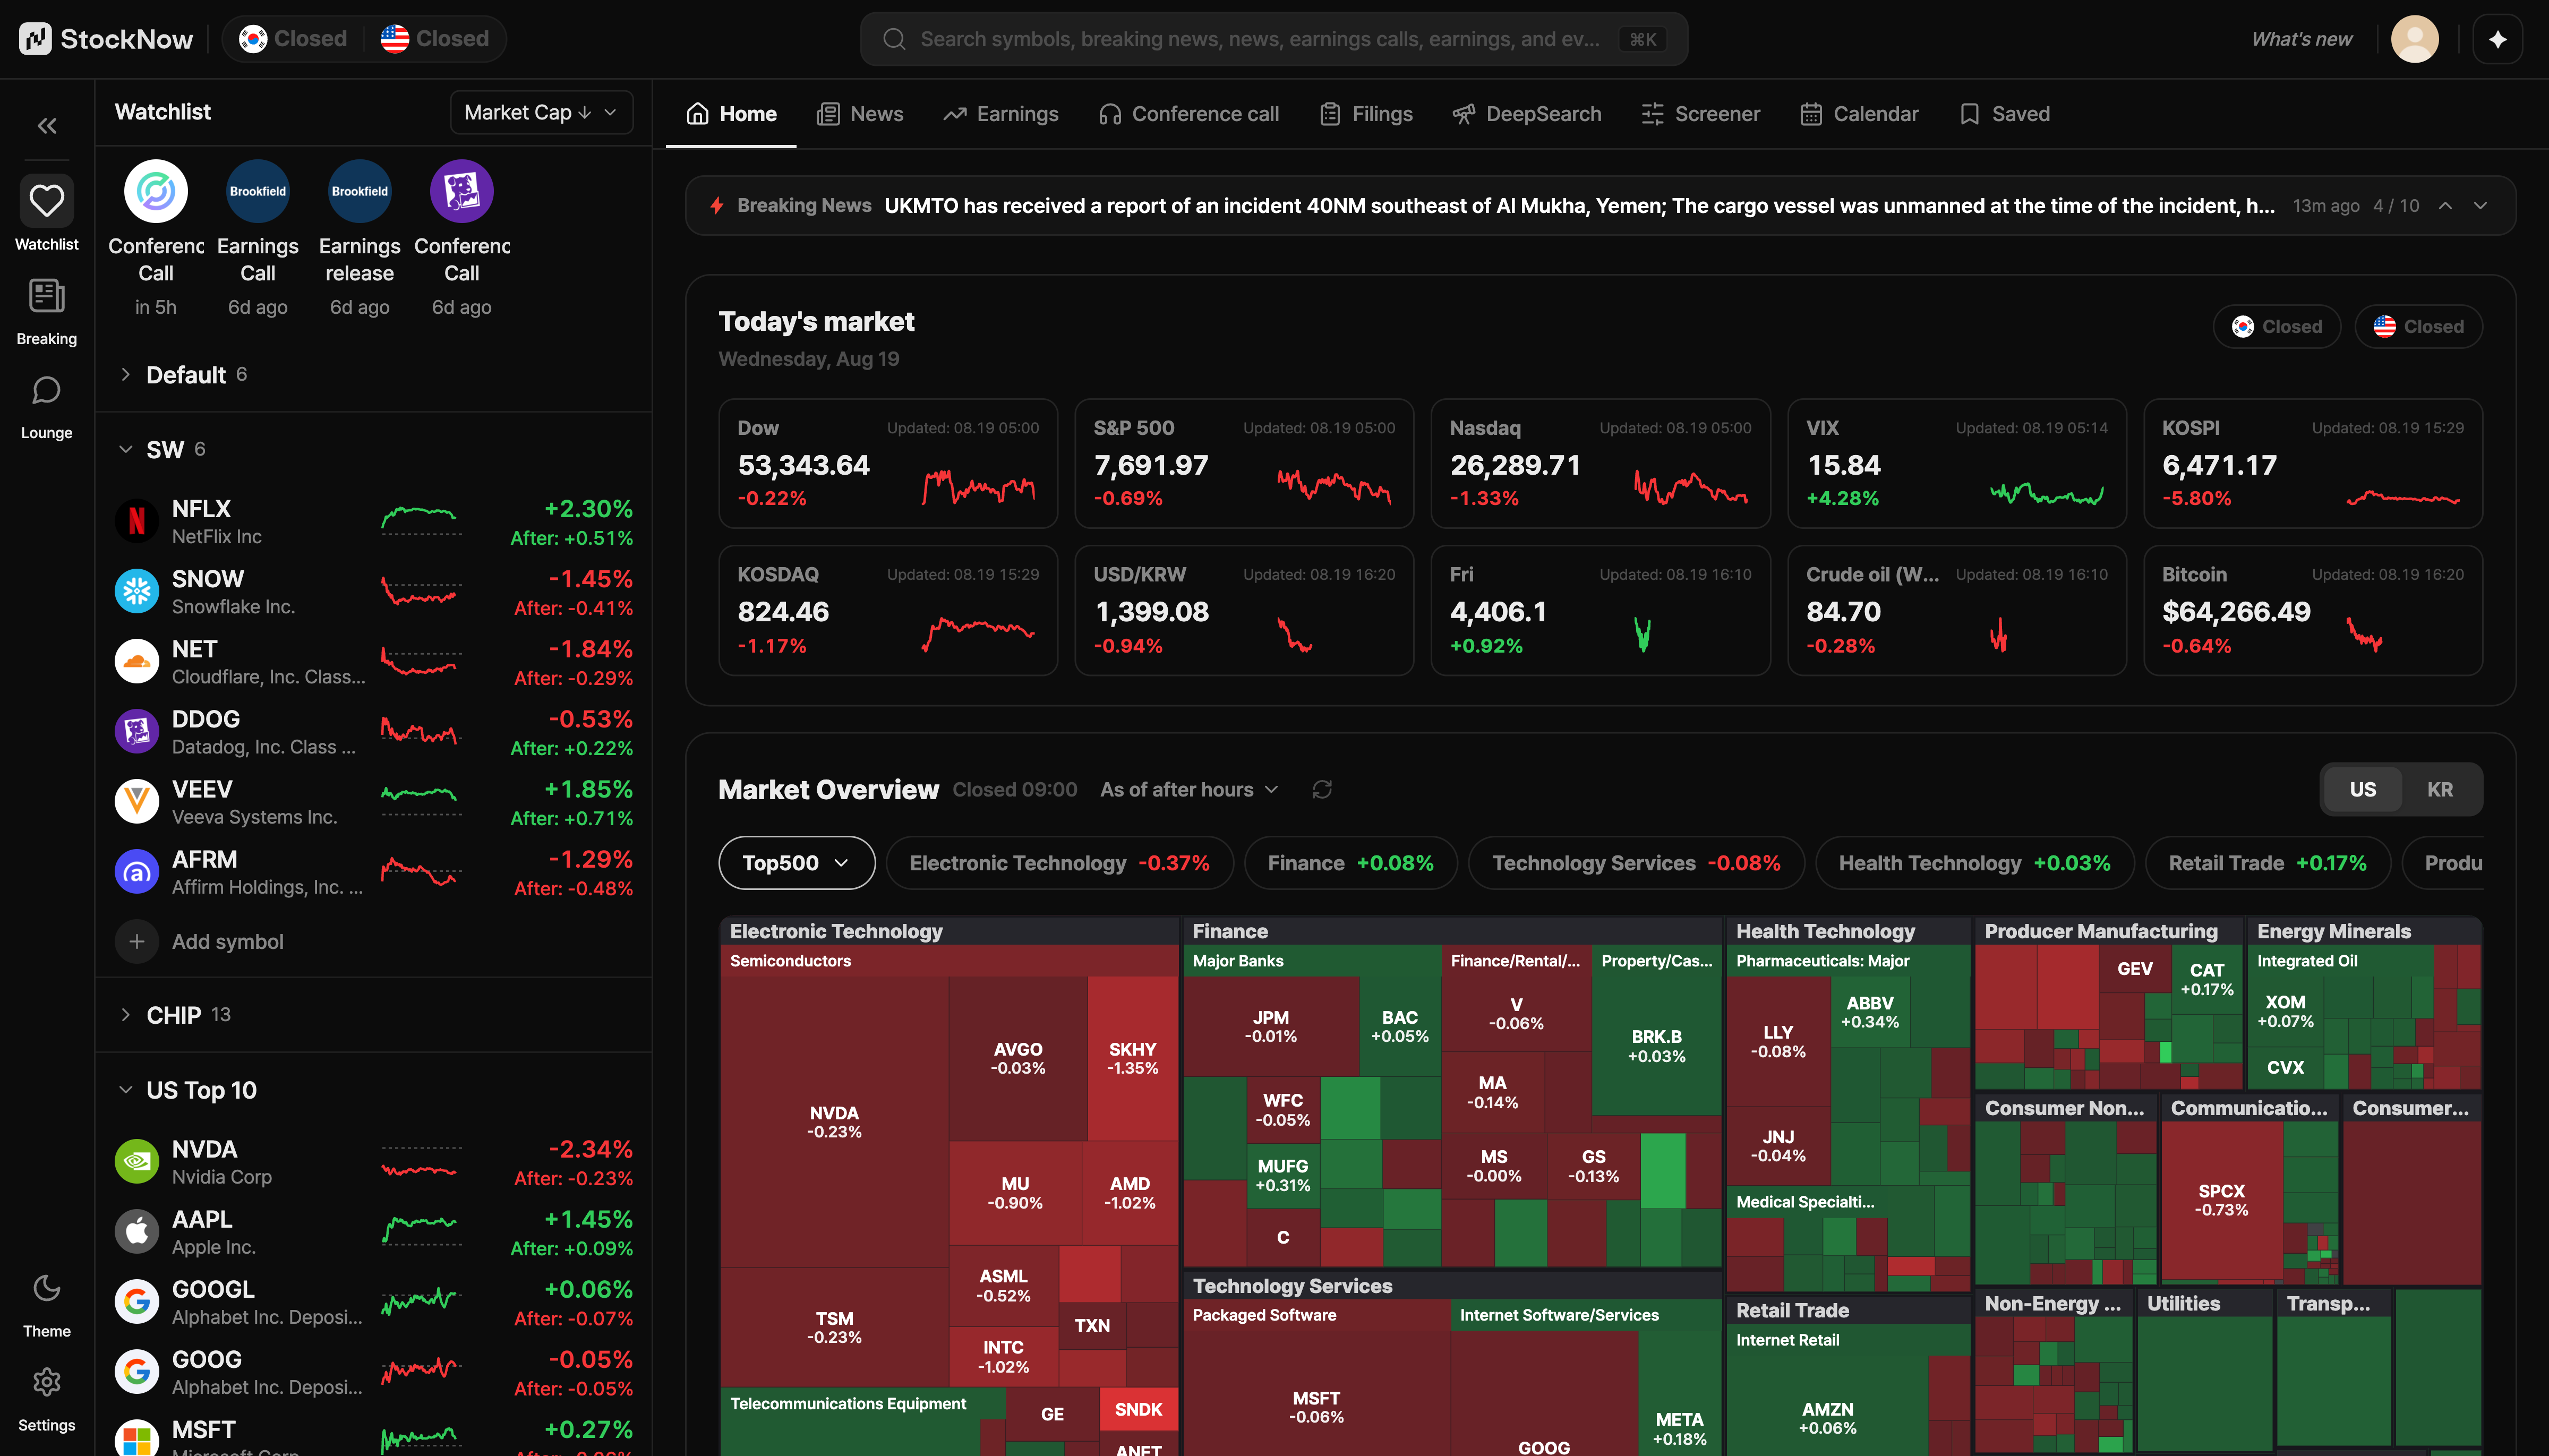Click the Nvidia NVDA logo

(137, 1161)
